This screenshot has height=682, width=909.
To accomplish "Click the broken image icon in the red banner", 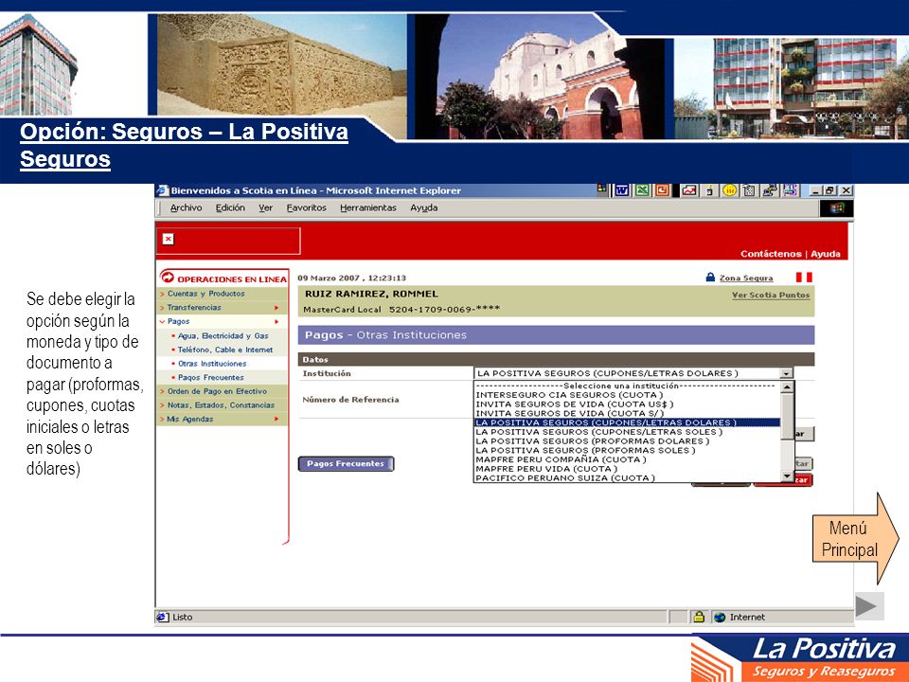I will point(169,239).
